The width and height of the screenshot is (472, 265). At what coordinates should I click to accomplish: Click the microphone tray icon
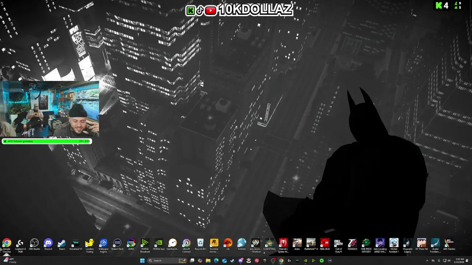(439, 261)
